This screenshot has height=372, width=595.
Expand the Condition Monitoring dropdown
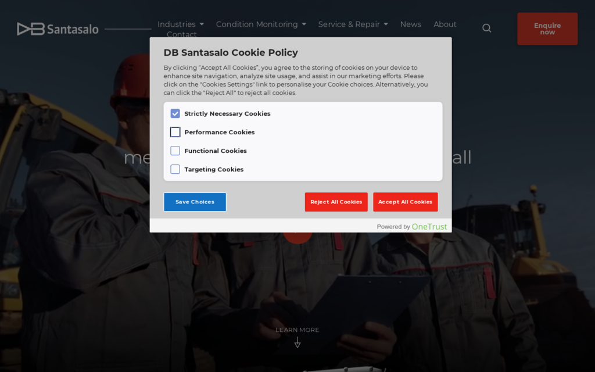point(260,24)
